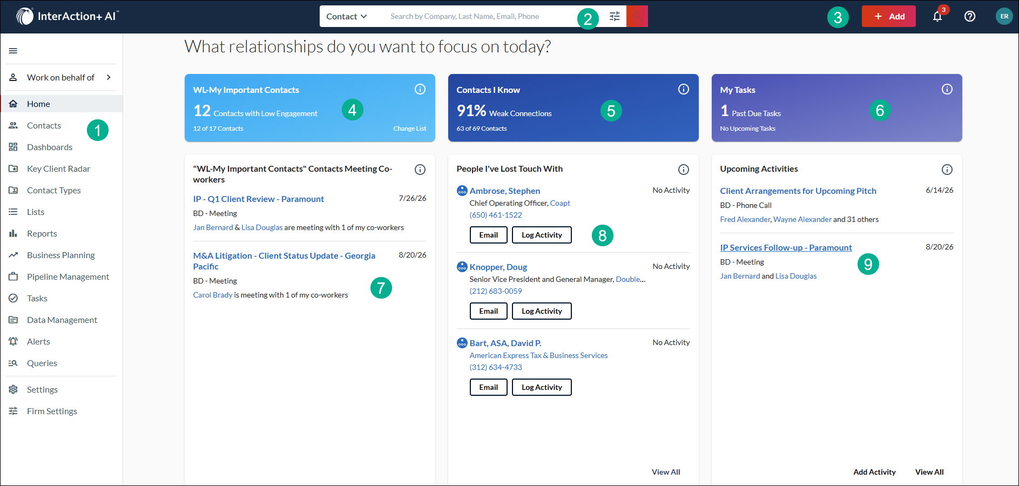Show info for My Tasks card
1019x486 pixels.
click(947, 89)
